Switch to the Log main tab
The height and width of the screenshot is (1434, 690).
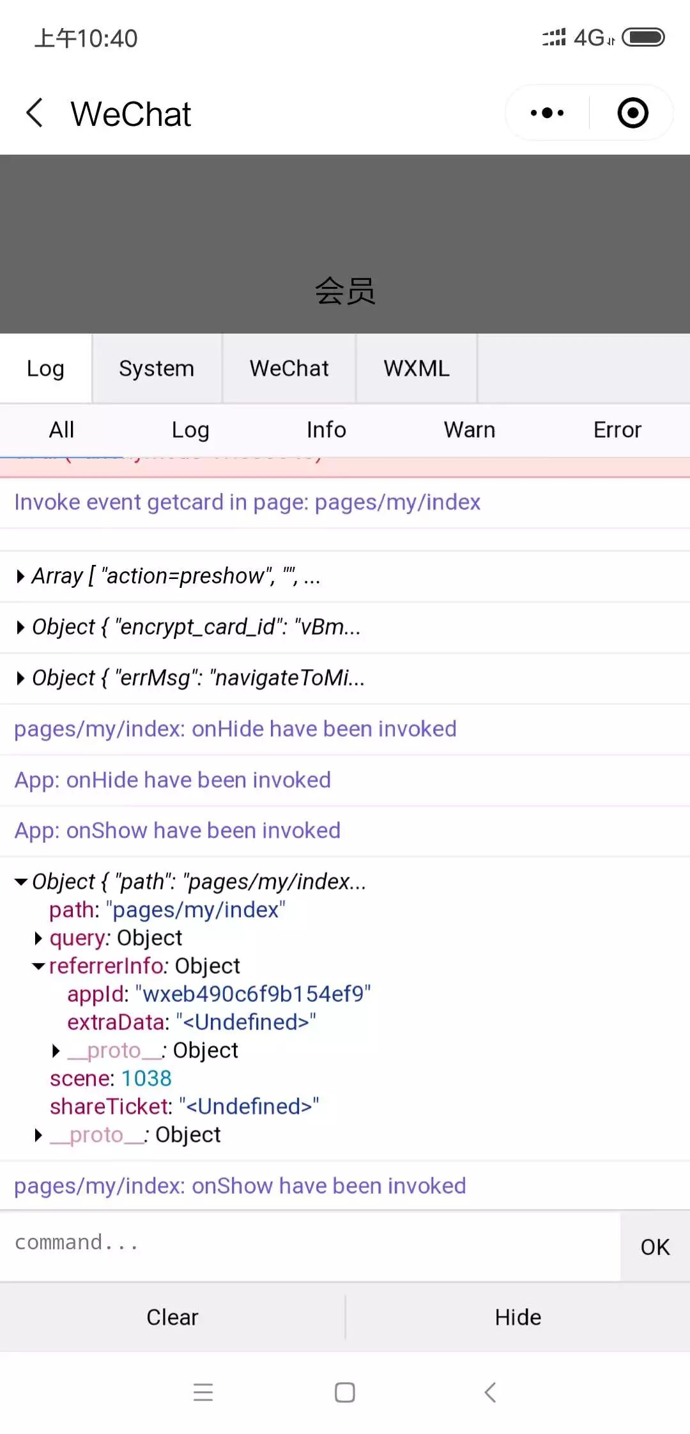pyautogui.click(x=45, y=369)
